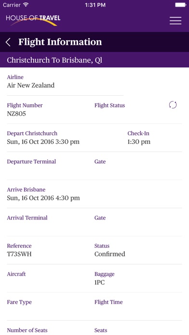Tap the Check-In time 1:30 pm
This screenshot has height=335, width=189.
pyautogui.click(x=139, y=142)
